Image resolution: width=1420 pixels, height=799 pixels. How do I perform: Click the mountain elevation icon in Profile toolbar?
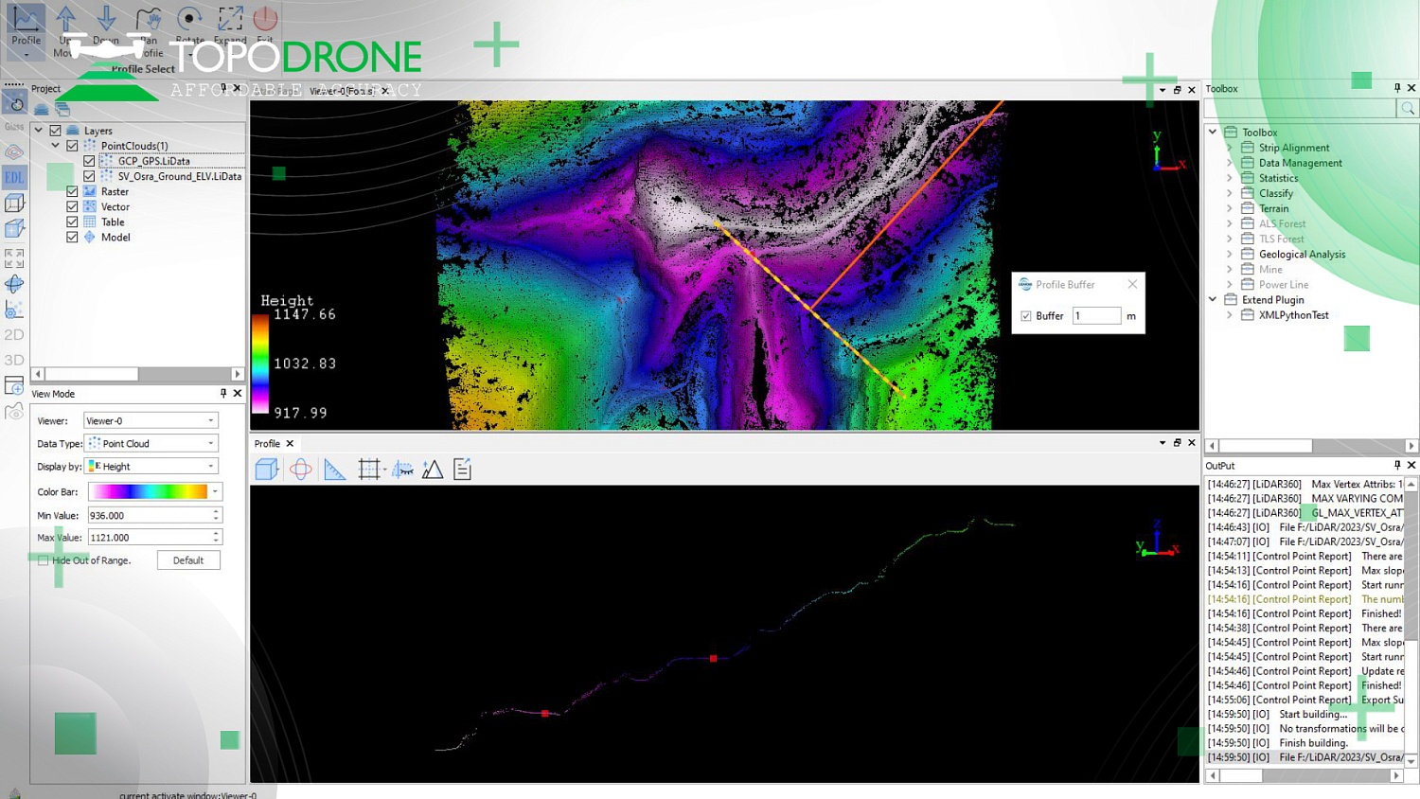(433, 469)
